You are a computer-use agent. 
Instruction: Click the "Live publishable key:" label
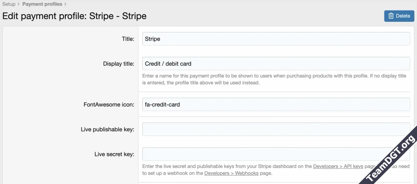coord(108,129)
